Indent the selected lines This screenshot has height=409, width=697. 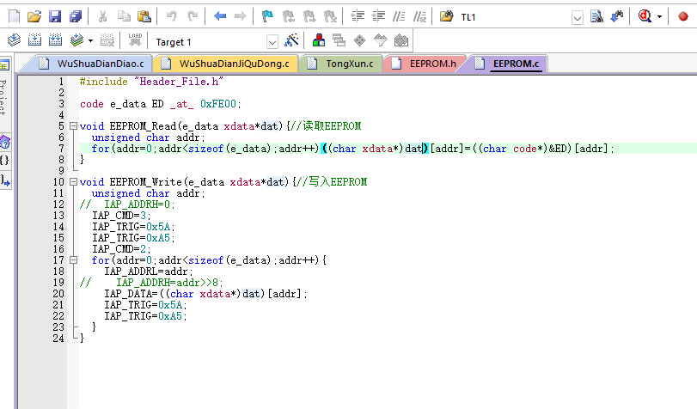point(358,17)
